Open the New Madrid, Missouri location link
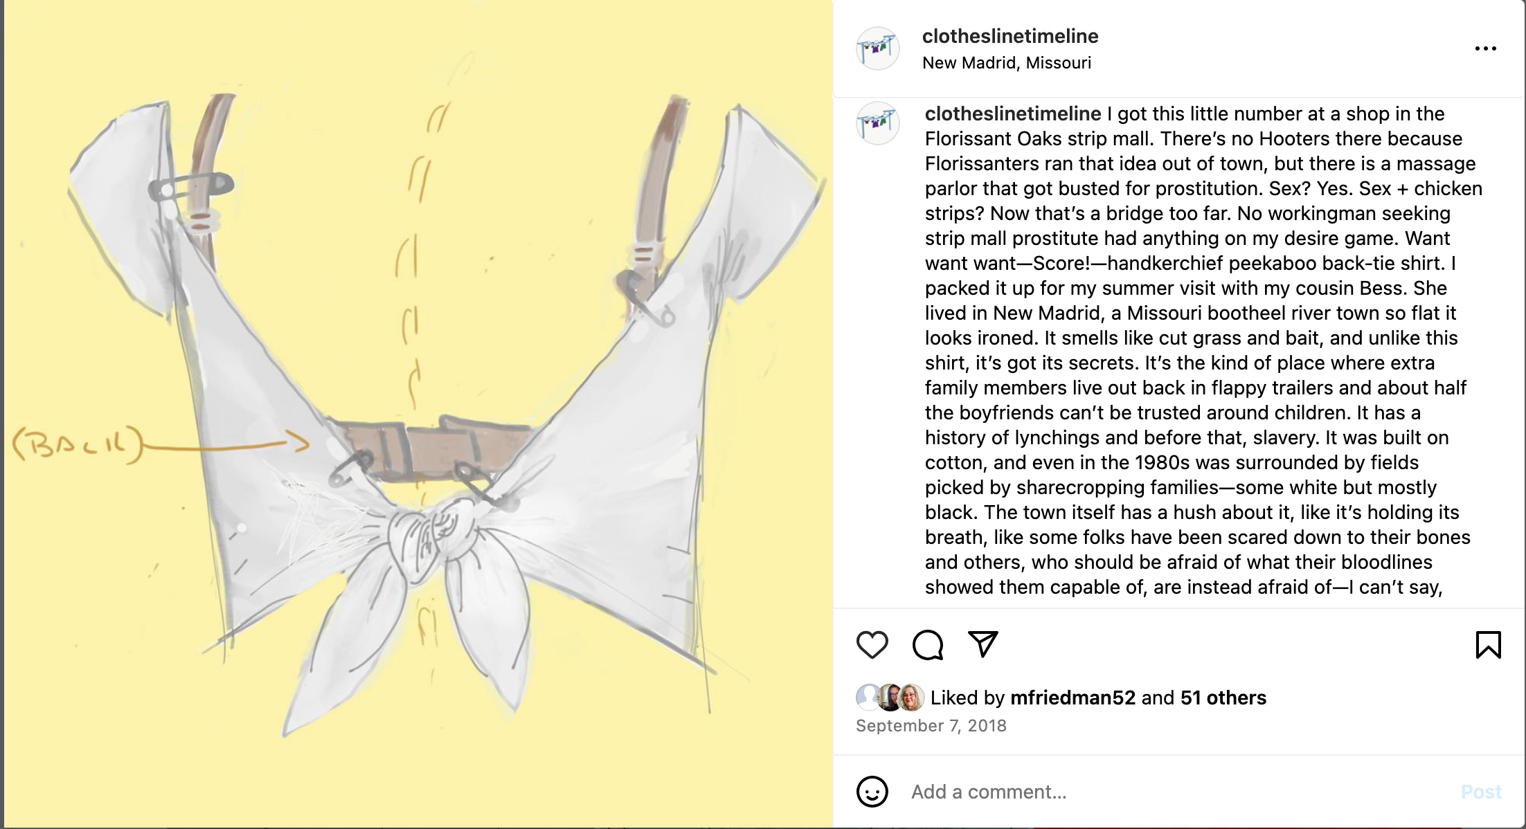The width and height of the screenshot is (1526, 829). coord(1006,63)
